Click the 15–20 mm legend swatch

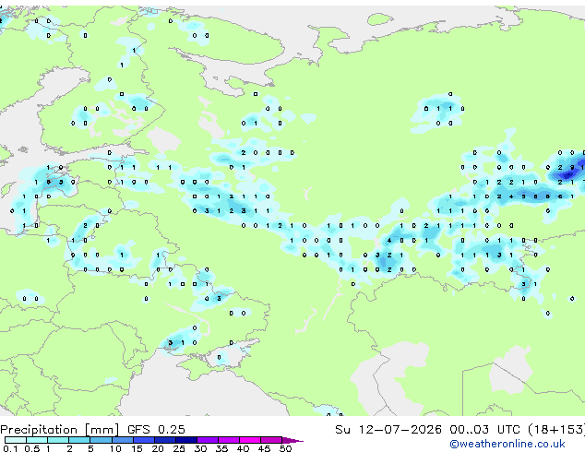point(143,440)
